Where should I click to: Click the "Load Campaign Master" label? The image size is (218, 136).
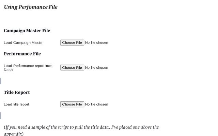[x=23, y=42]
